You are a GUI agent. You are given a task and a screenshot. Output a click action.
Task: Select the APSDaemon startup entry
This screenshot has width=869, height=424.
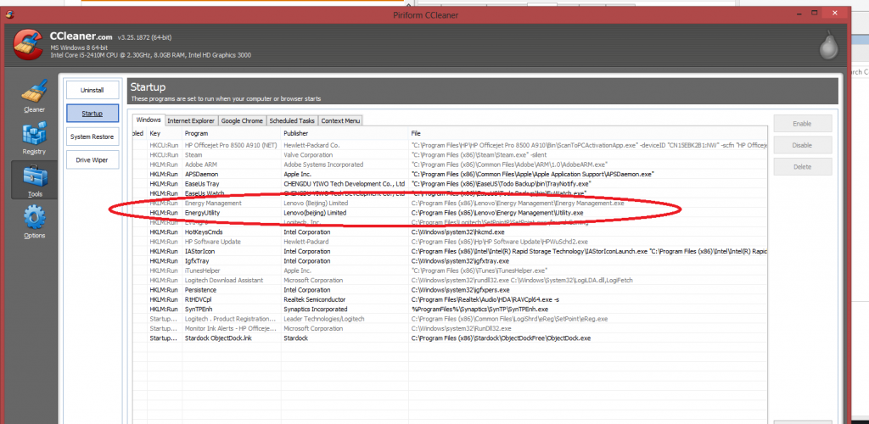450,174
